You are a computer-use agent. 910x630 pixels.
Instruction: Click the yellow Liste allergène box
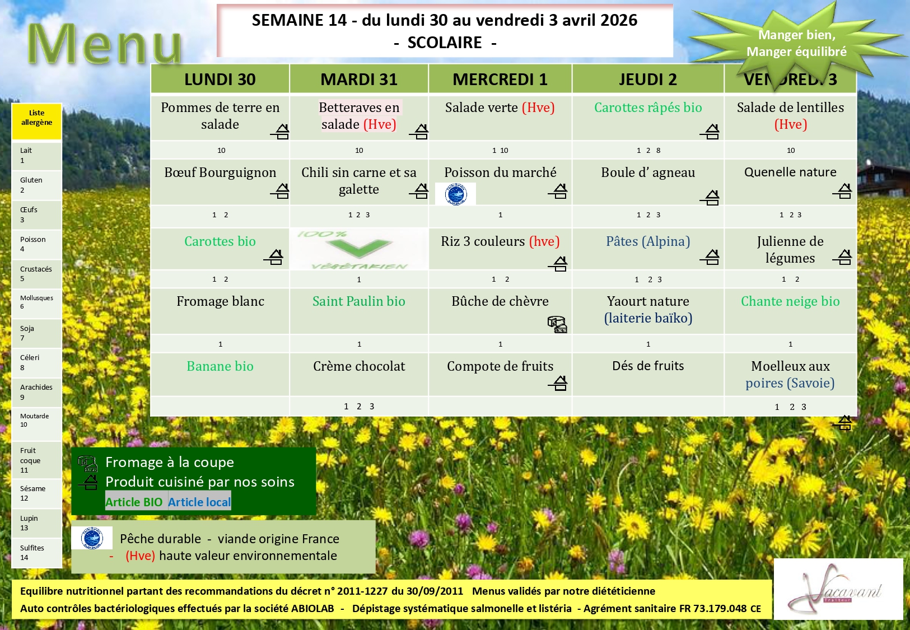click(x=37, y=121)
